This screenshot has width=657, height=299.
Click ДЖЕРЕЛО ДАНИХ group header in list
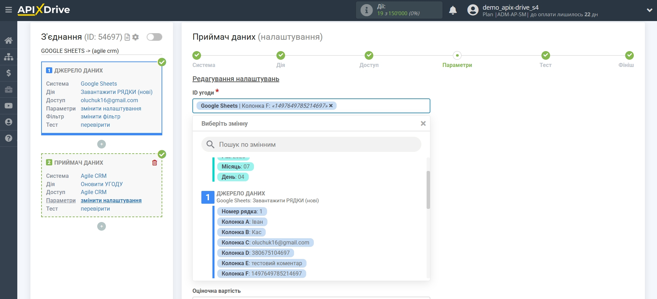tap(241, 193)
